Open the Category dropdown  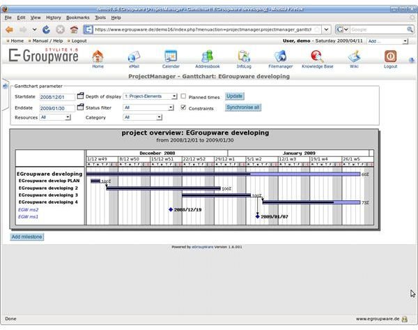tap(142, 117)
